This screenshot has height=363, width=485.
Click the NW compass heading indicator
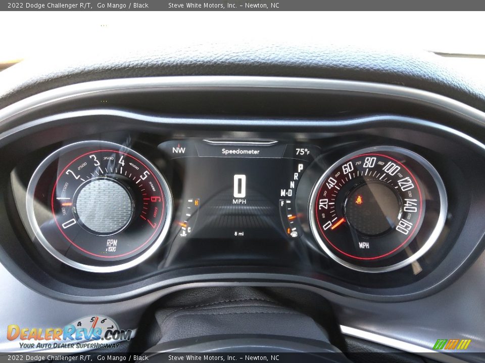179,150
